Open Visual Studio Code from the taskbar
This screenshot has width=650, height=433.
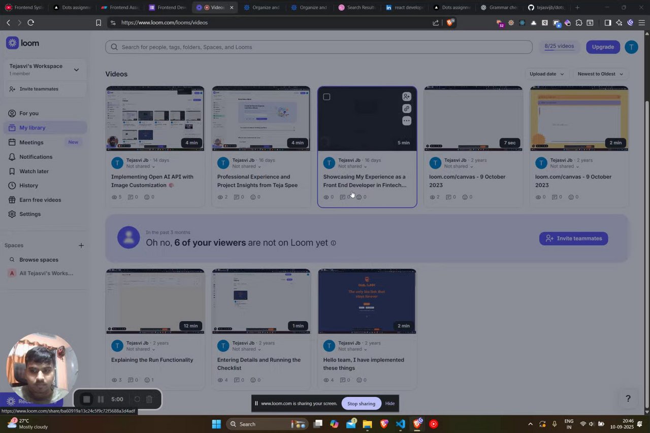pos(401,424)
